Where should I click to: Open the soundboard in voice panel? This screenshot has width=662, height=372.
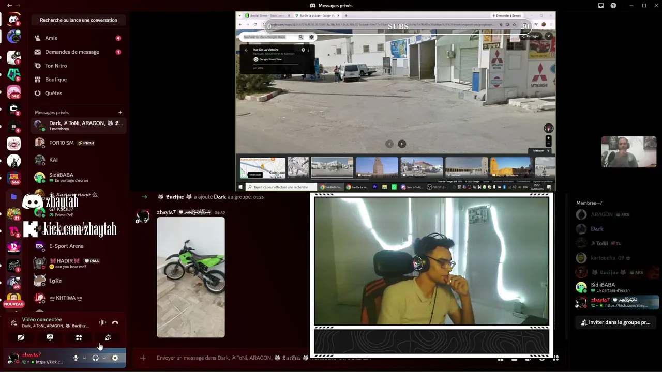coord(108,337)
